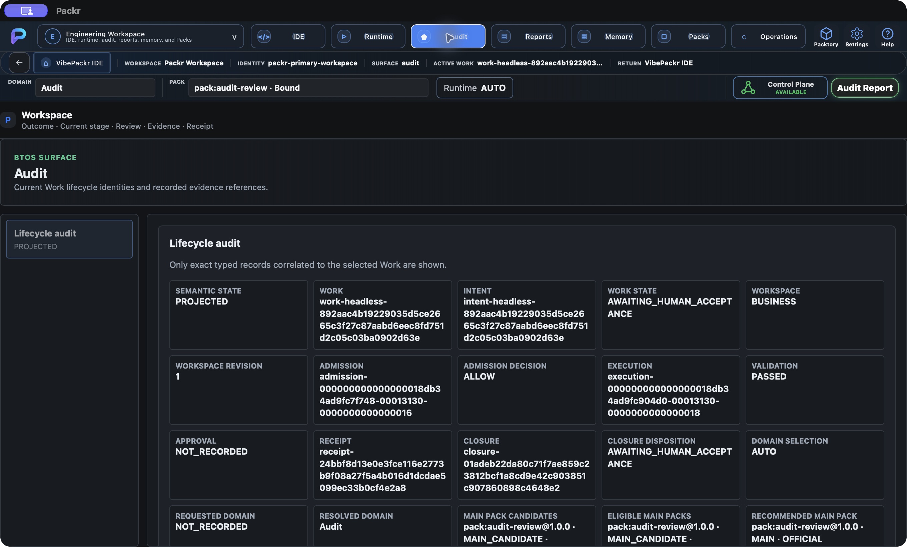Click the WORK work-headless id card

tap(382, 315)
